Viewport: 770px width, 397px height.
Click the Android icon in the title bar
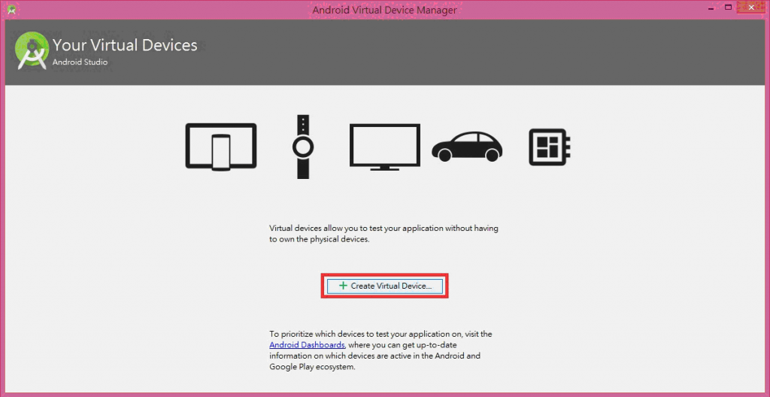11,9
